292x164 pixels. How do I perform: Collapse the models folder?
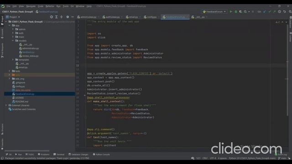point(13,41)
